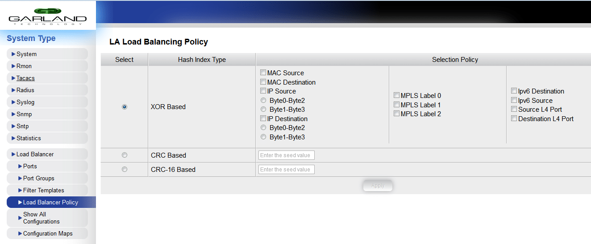Click the Apply button
Screen dimensions: 591x244
(378, 186)
